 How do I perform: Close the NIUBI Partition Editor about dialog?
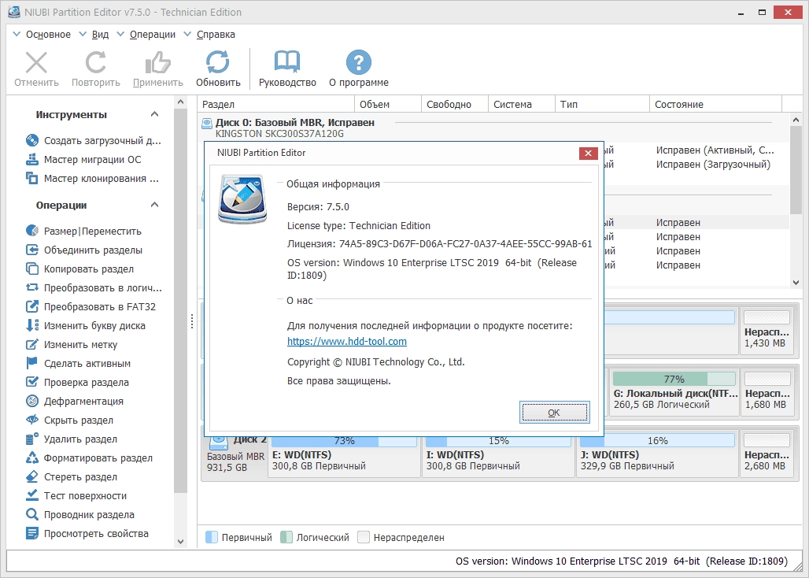click(588, 153)
